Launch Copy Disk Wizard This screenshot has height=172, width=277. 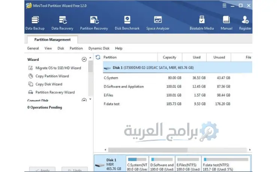[x=49, y=84]
